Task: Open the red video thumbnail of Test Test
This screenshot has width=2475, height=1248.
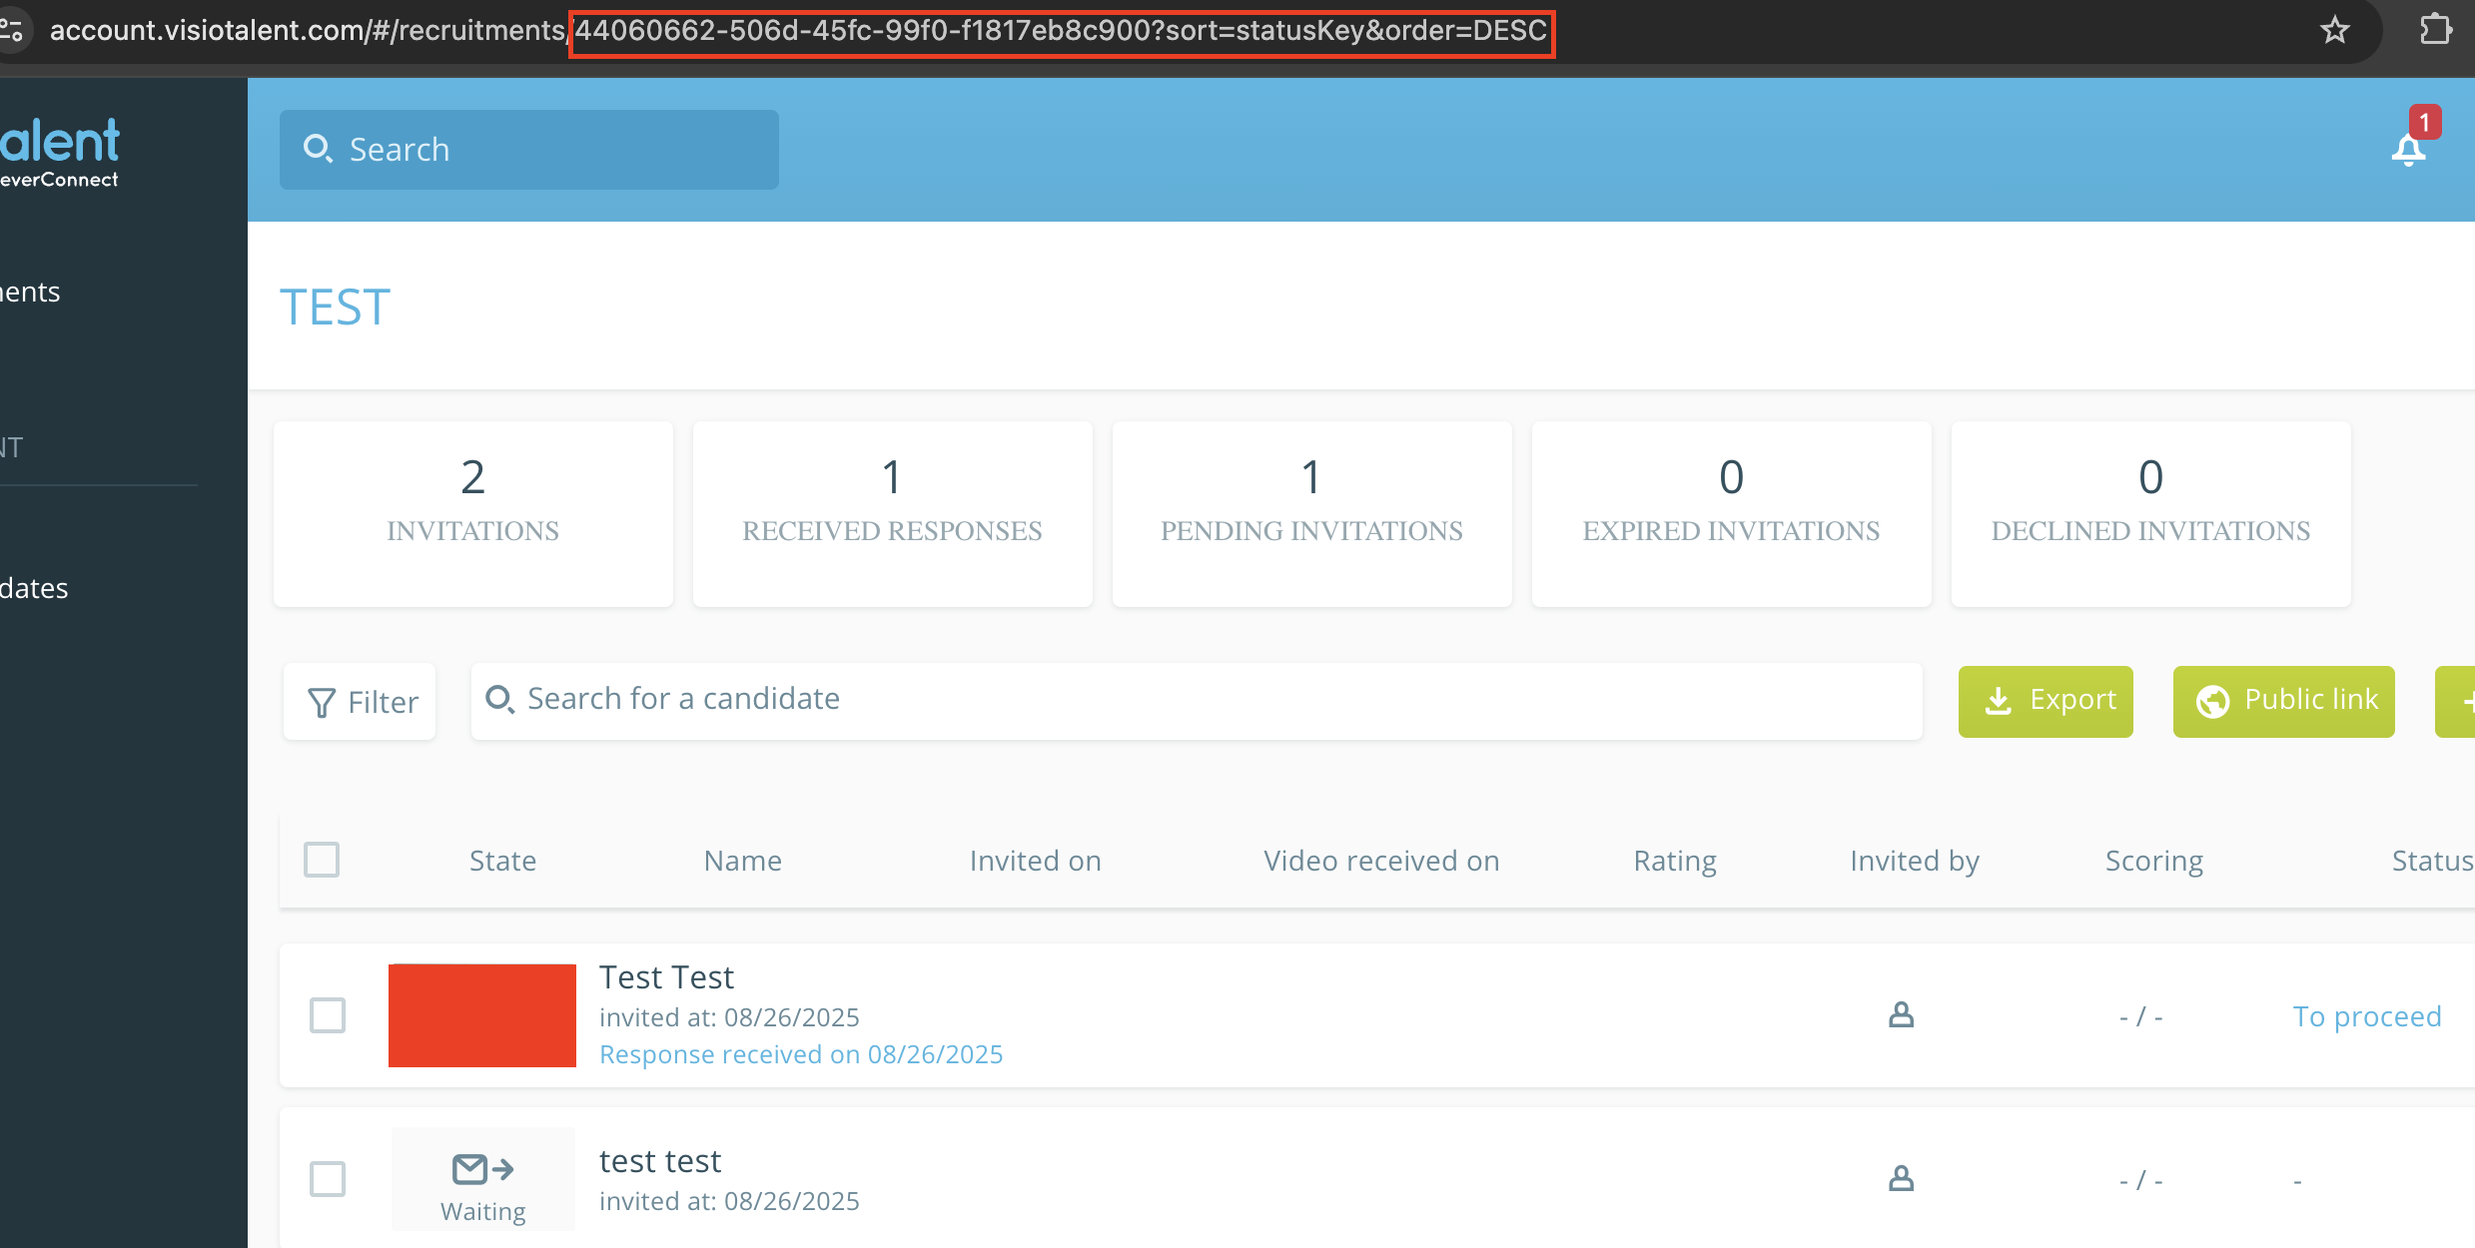Action: [482, 1015]
